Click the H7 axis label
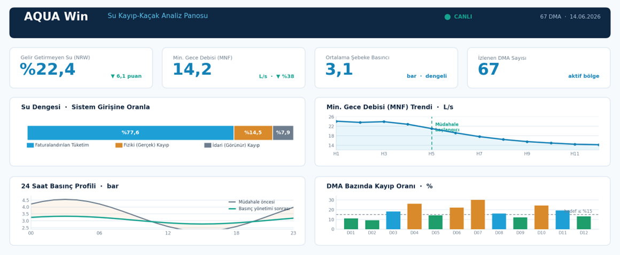The image size is (620, 255). (x=479, y=154)
